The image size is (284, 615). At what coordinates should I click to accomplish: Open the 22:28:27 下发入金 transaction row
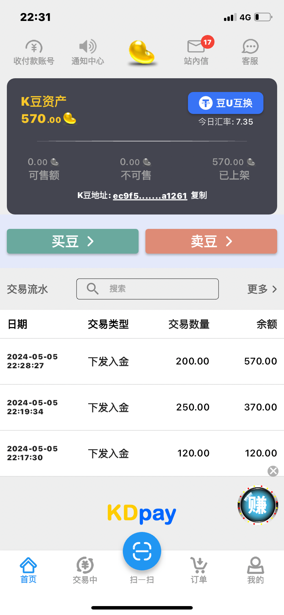tap(142, 361)
